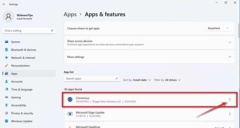
Task: Click the Find a setting search field
Action: point(27,30)
